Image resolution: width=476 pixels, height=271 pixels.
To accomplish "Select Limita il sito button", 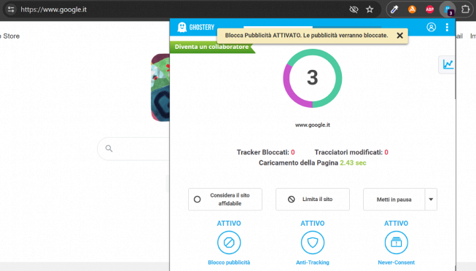I will click(x=313, y=200).
